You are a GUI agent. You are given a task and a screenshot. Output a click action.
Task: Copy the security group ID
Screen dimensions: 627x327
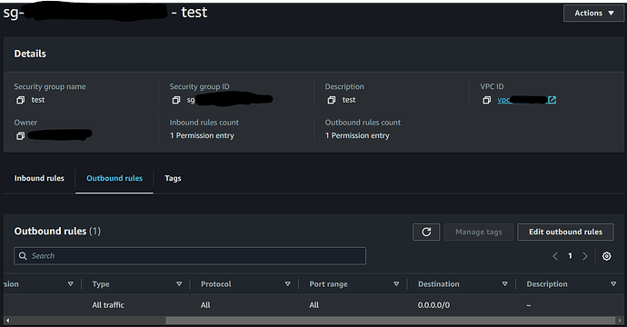176,100
